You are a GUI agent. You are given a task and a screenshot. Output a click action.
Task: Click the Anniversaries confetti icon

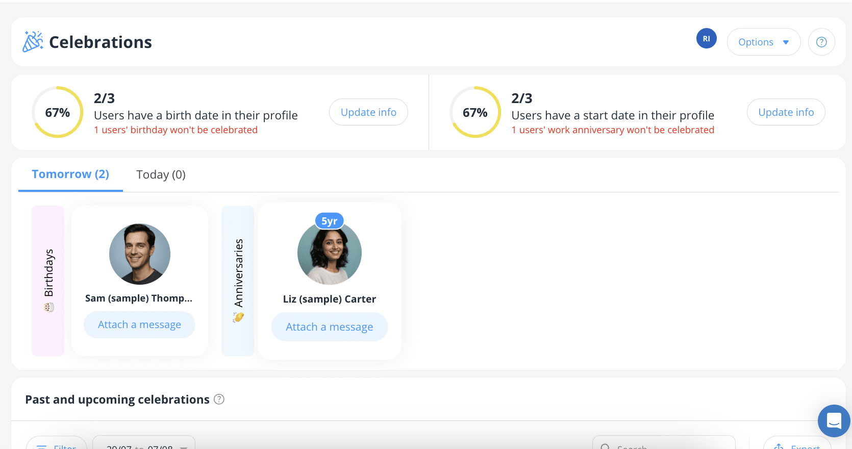(x=238, y=317)
